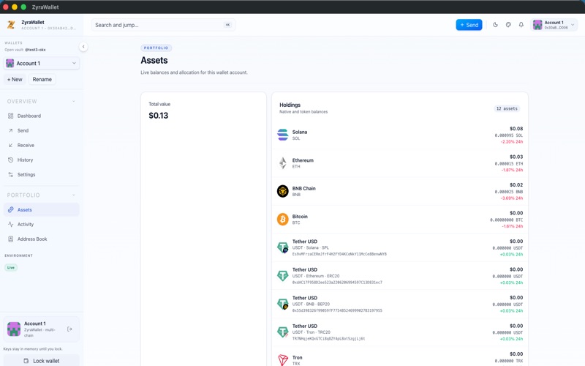Click the sign-out icon beside Account 1
Viewport: 585px width, 366px height.
(x=69, y=329)
